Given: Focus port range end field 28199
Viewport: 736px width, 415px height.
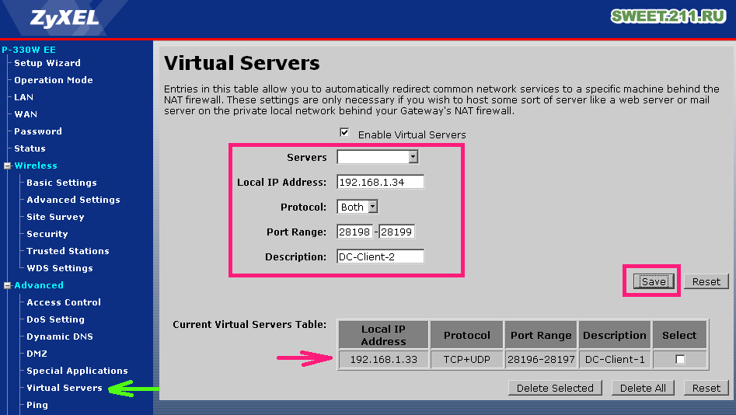Looking at the screenshot, I should [396, 232].
